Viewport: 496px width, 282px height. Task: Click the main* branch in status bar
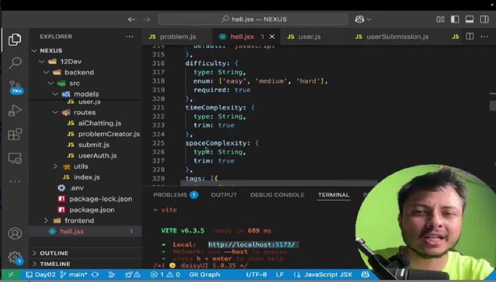(74, 275)
